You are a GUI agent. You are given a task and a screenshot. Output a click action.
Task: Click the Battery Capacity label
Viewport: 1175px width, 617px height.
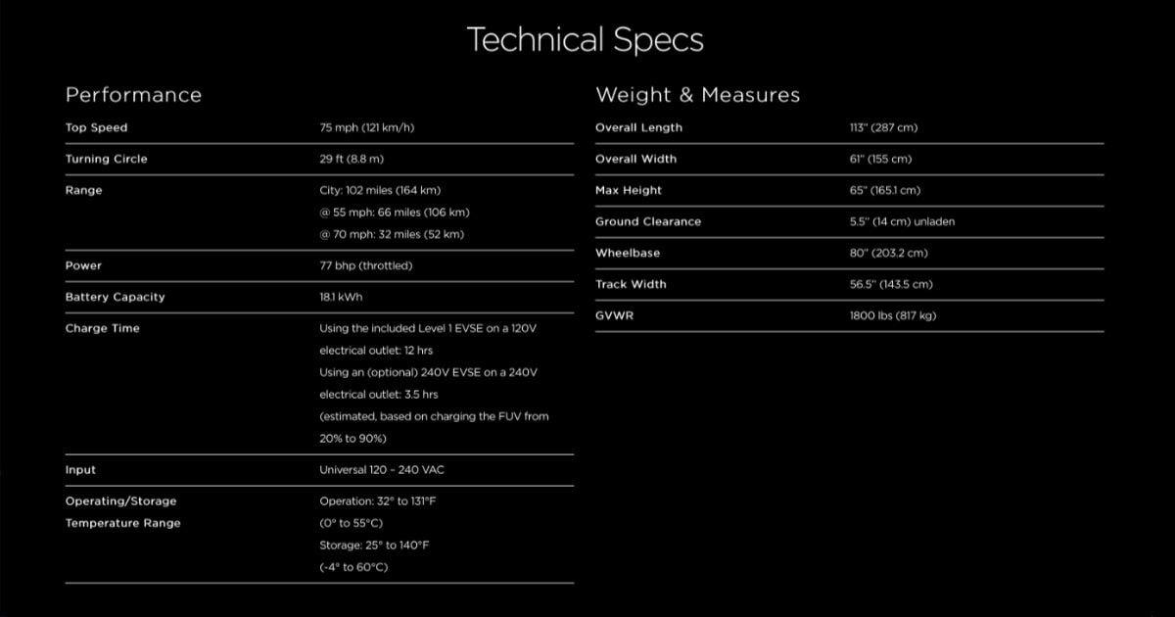pyautogui.click(x=116, y=297)
